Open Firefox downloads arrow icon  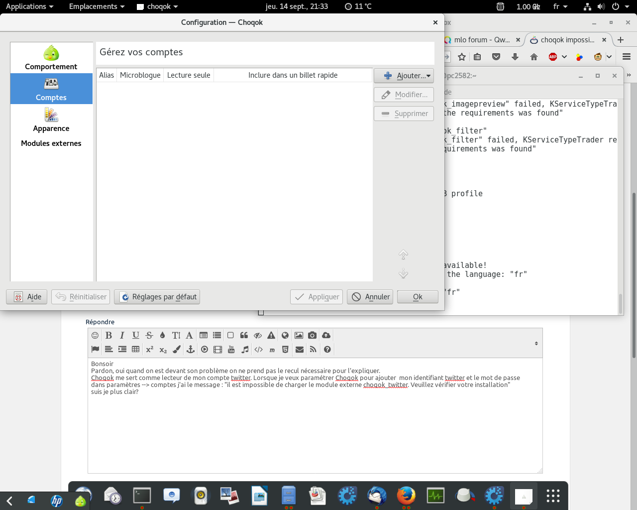pyautogui.click(x=515, y=57)
